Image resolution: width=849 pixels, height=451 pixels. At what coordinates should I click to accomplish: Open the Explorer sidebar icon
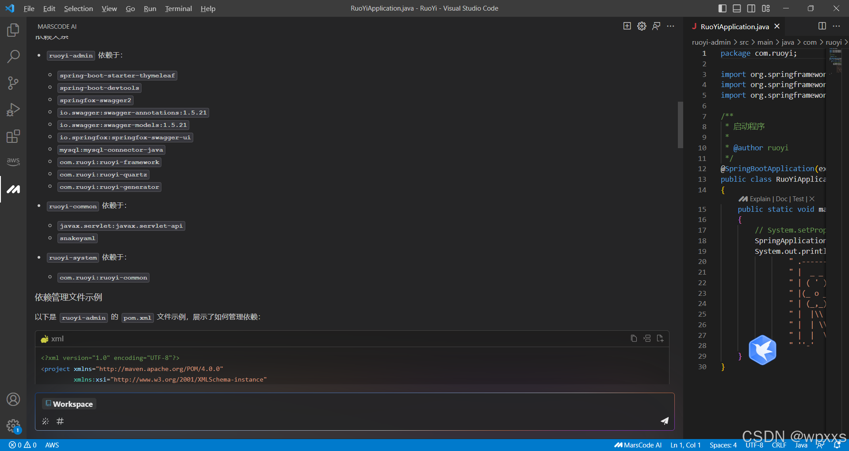point(13,30)
